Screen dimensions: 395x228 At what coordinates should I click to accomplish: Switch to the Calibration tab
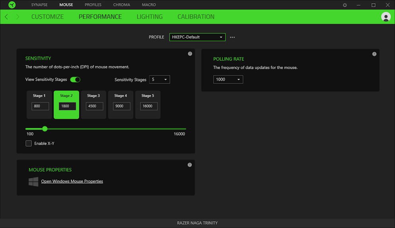196,17
